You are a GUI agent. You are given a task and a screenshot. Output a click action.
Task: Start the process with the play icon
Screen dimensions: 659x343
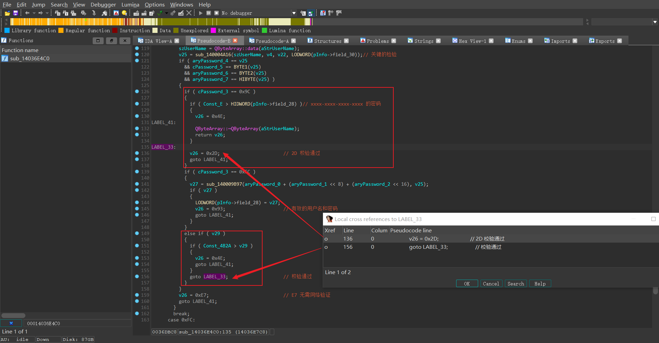click(x=201, y=13)
